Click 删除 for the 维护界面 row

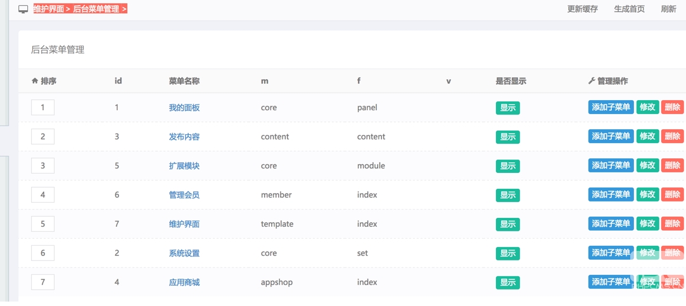(x=672, y=224)
